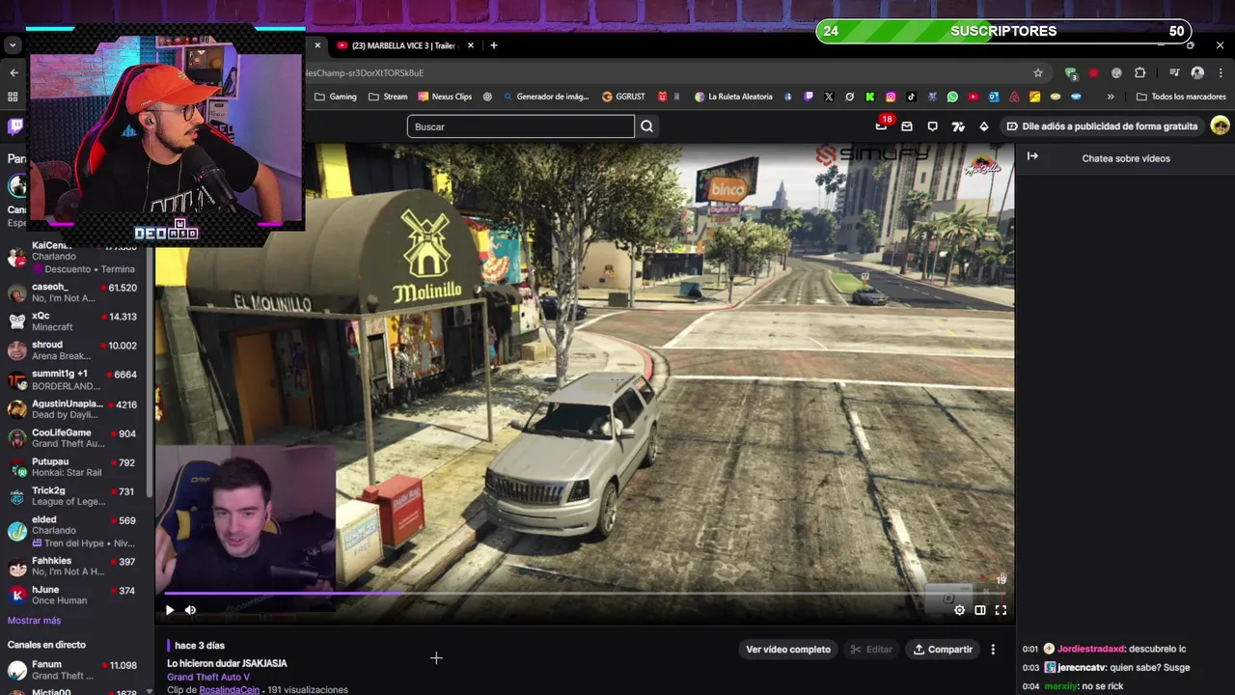The width and height of the screenshot is (1235, 695).
Task: Open Grand Theft Auto V category link
Action: point(208,678)
